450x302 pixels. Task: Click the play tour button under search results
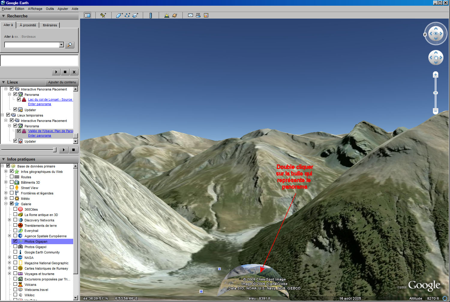pos(56,72)
